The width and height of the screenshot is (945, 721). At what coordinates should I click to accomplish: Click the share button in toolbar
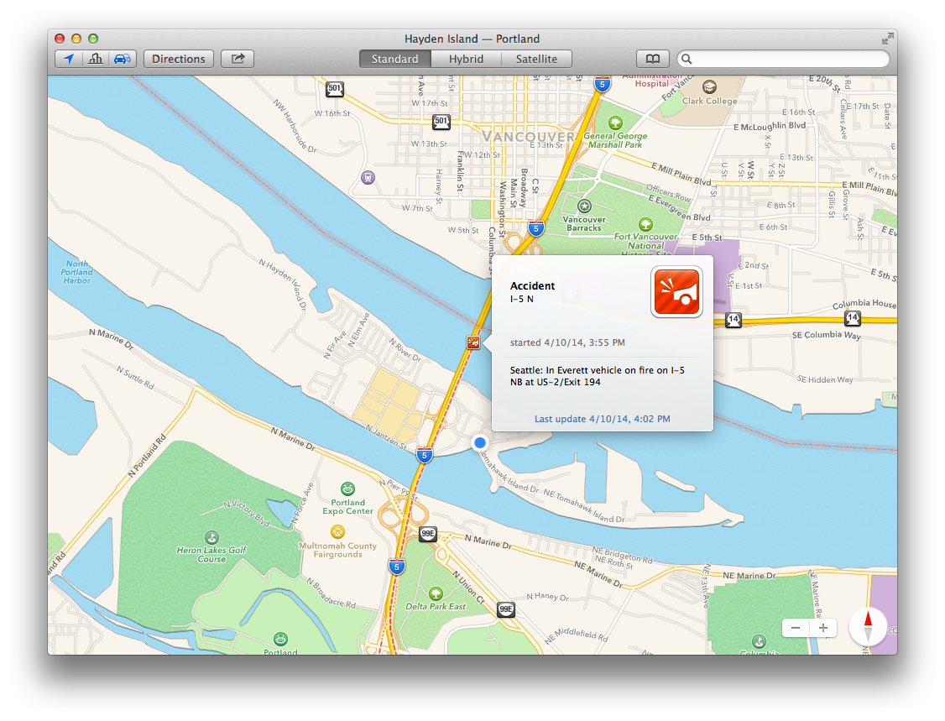238,59
